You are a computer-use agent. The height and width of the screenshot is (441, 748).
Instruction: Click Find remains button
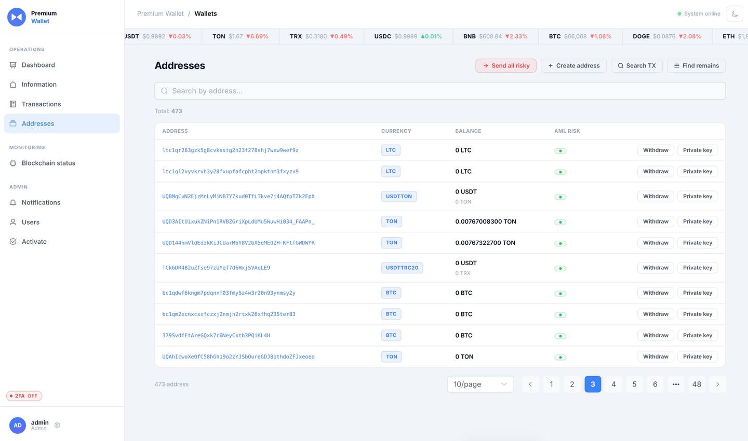click(696, 66)
